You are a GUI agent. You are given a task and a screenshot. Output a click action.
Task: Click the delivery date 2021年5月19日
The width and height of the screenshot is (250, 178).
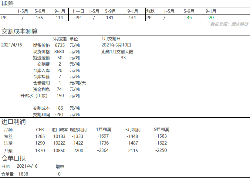116,45
